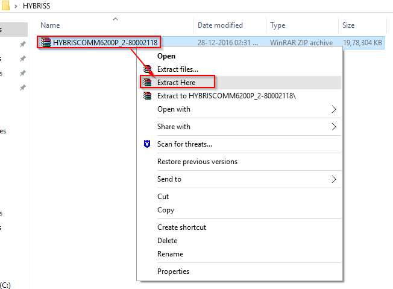Select Restore previous versions
This screenshot has height=289, width=393.
tap(197, 162)
